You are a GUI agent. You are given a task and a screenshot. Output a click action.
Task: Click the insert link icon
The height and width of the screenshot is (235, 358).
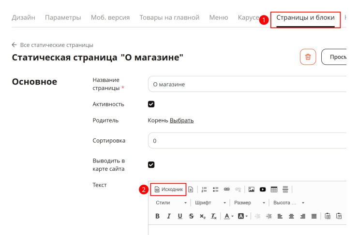[227, 190]
